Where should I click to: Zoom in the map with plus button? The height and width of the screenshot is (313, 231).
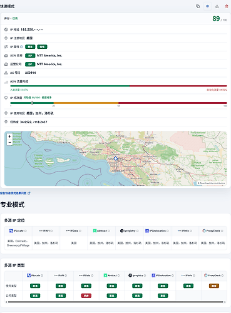point(9,136)
